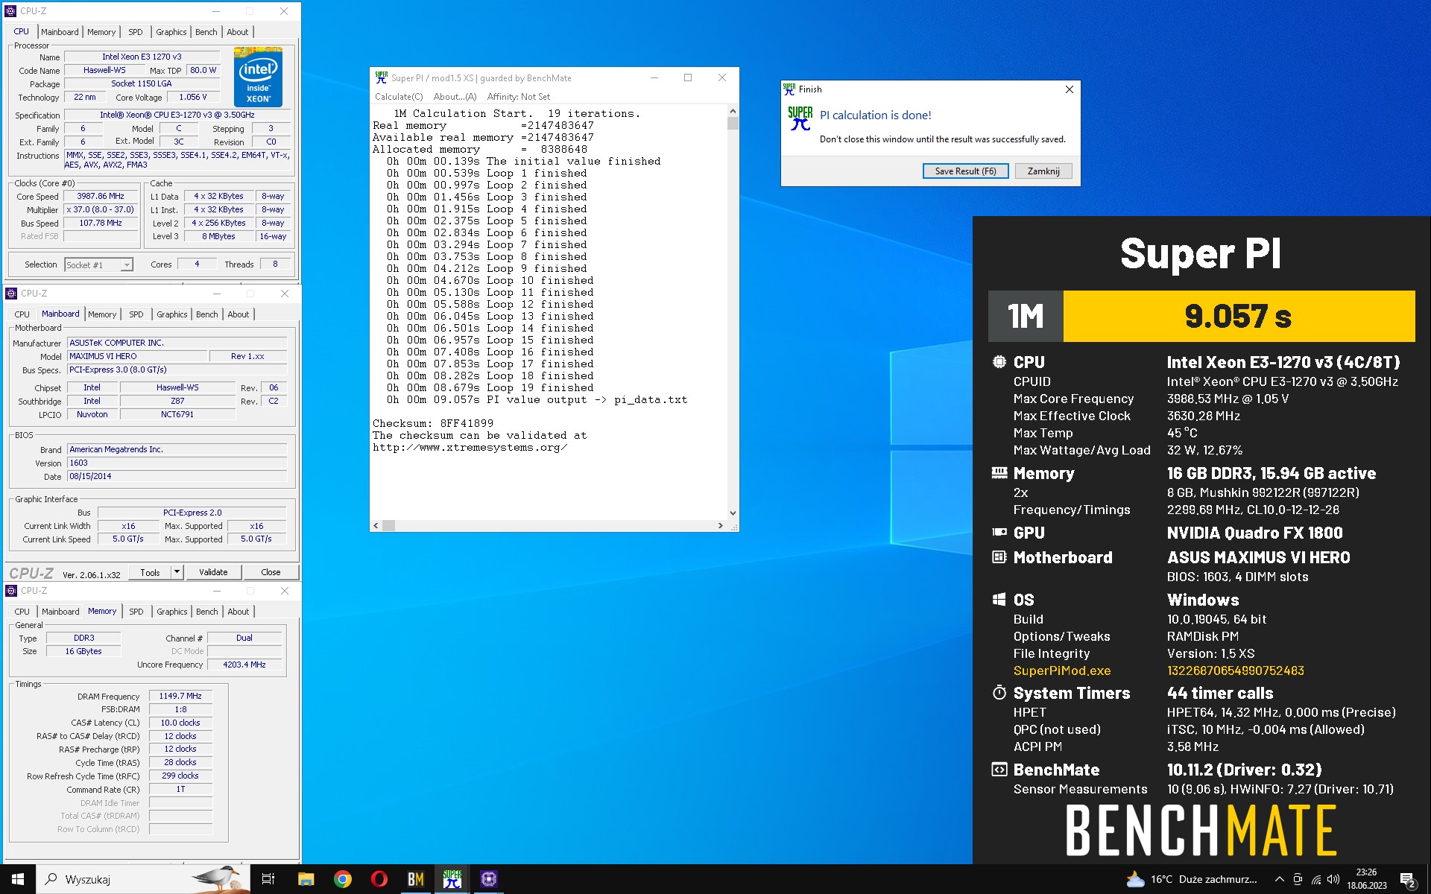Image resolution: width=1431 pixels, height=894 pixels.
Task: Open Task View from taskbar
Action: tap(268, 879)
